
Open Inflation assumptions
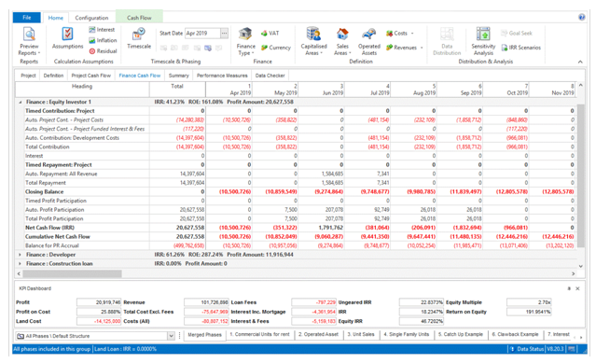coord(103,40)
